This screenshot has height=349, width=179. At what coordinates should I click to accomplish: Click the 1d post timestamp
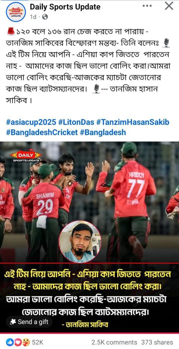33,17
